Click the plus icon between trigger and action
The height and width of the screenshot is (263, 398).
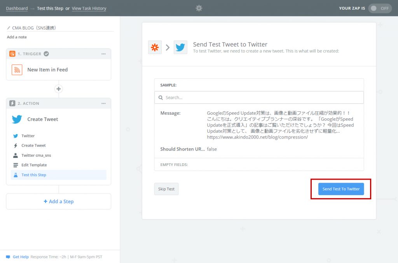[x=59, y=89]
